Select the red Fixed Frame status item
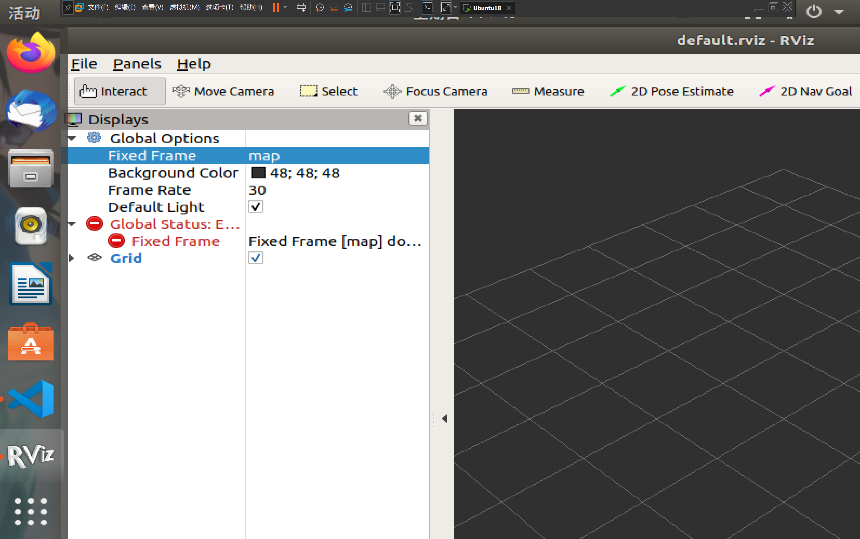 [176, 241]
